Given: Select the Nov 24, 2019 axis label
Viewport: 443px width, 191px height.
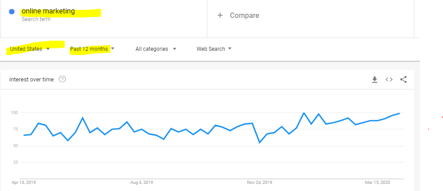Looking at the screenshot, I should click(x=259, y=183).
